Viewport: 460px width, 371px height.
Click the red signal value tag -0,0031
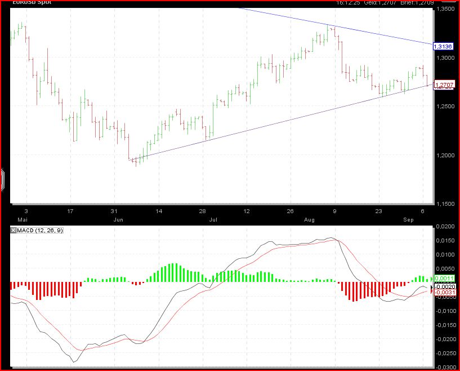(445, 292)
